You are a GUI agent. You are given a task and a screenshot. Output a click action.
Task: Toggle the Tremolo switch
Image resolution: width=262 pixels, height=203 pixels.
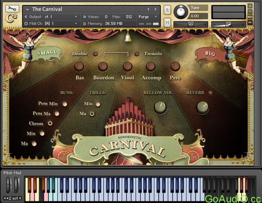tap(137, 54)
